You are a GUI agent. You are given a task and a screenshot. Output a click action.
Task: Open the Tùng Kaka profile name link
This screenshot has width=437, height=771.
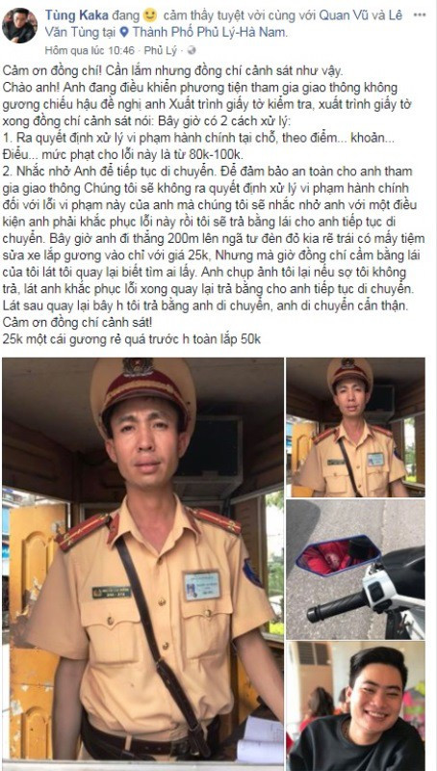(x=75, y=15)
